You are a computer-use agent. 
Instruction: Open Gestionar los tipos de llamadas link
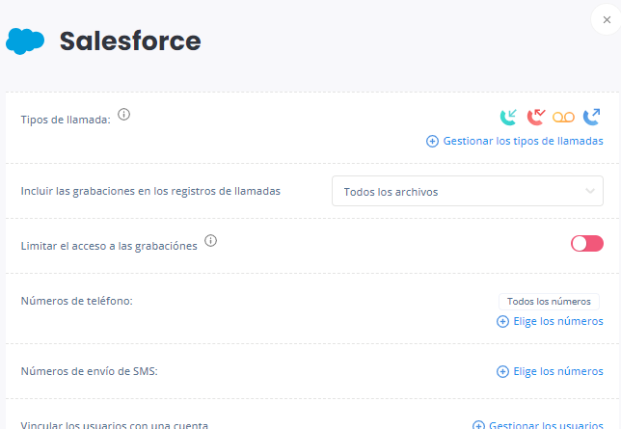click(x=523, y=141)
